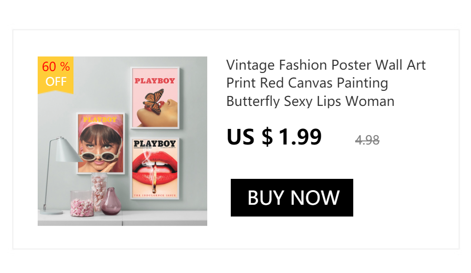
Task: Select the butterfly Playboy poster
Action: (155, 98)
